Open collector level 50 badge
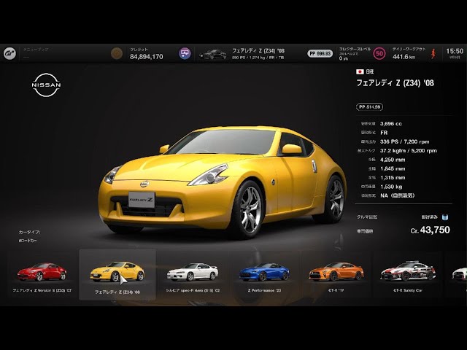The height and width of the screenshot is (350, 467). coord(379,53)
